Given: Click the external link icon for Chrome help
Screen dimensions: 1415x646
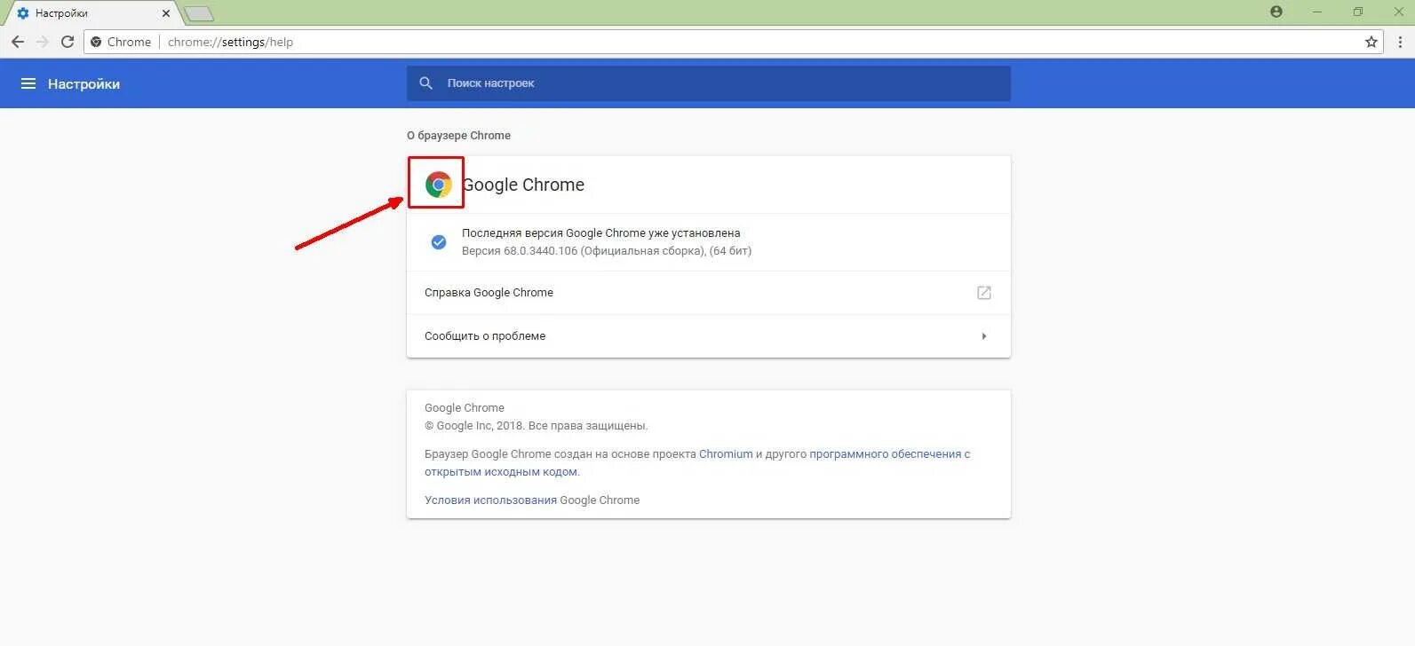Looking at the screenshot, I should click(x=984, y=293).
